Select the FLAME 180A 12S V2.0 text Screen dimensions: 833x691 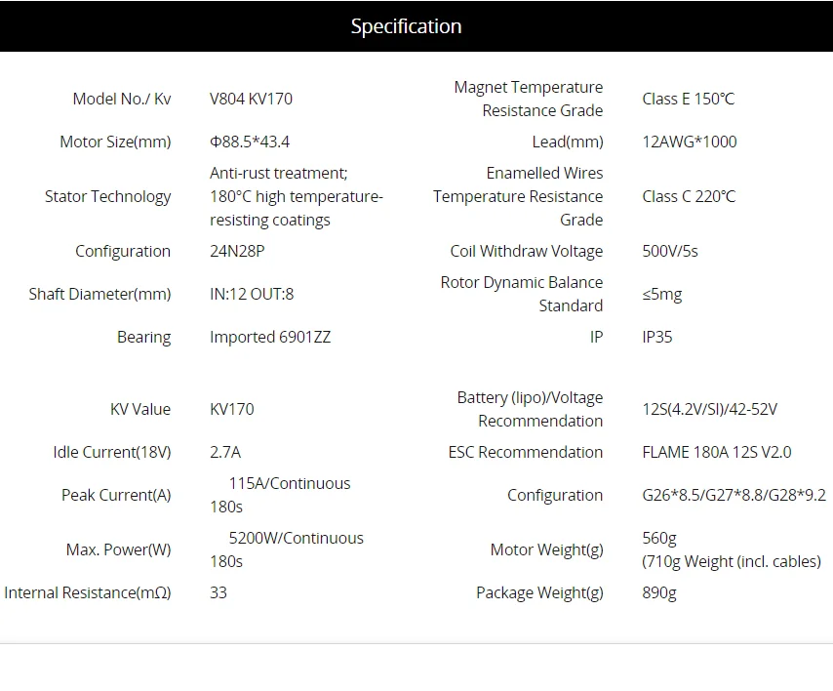pyautogui.click(x=717, y=452)
